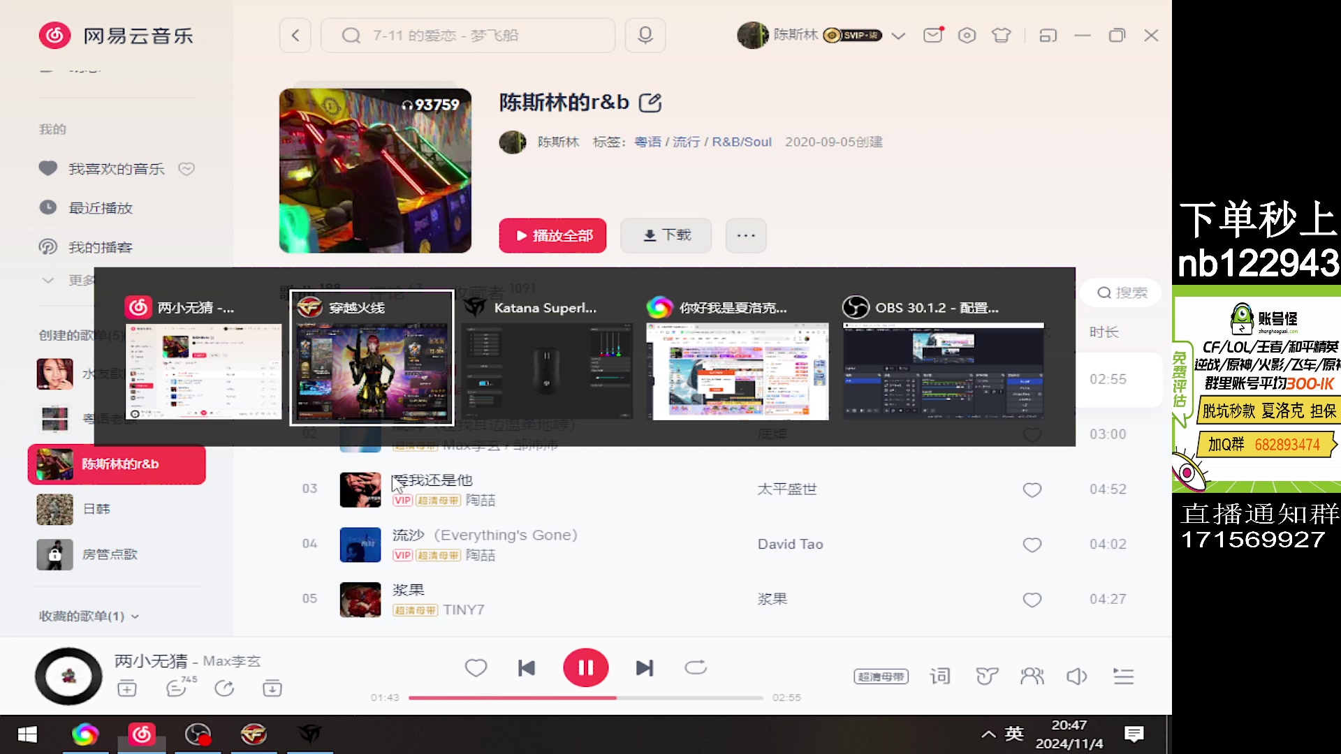The height and width of the screenshot is (754, 1341).
Task: Open sound effects icon in player bar
Action: pos(987,676)
